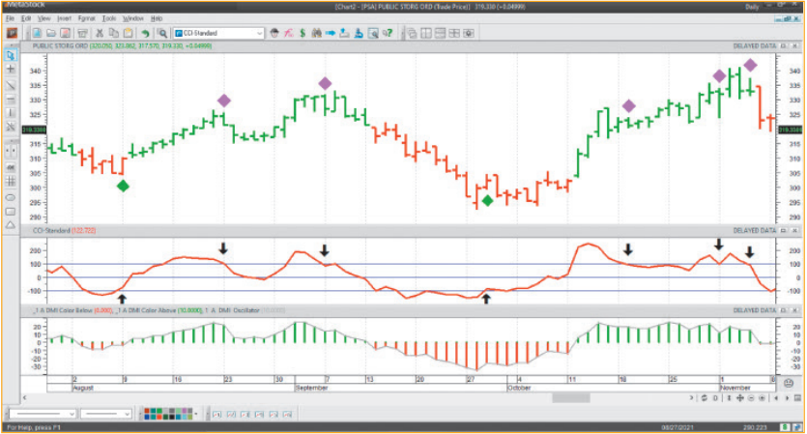This screenshot has width=807, height=434.
Task: Open the Help menu
Action: click(x=157, y=18)
